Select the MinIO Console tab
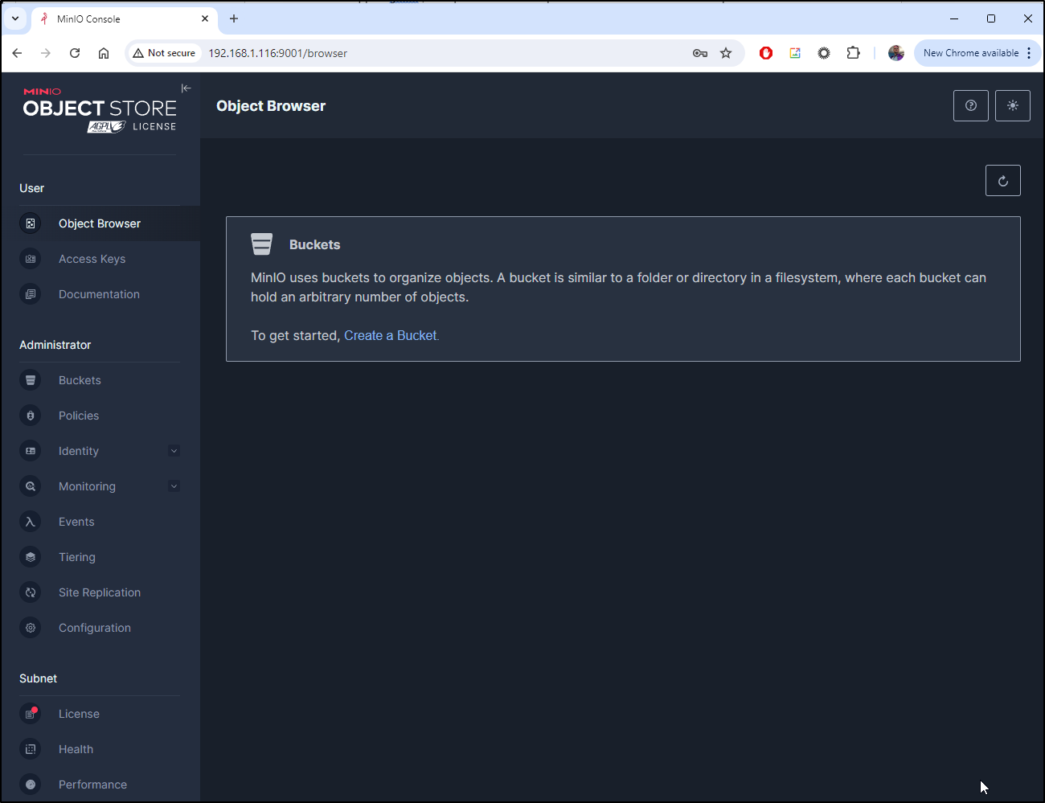 click(x=125, y=18)
